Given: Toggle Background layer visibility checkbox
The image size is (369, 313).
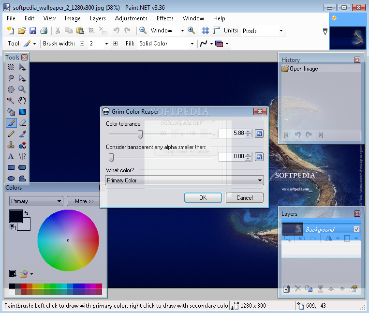Looking at the screenshot, I should (x=356, y=229).
